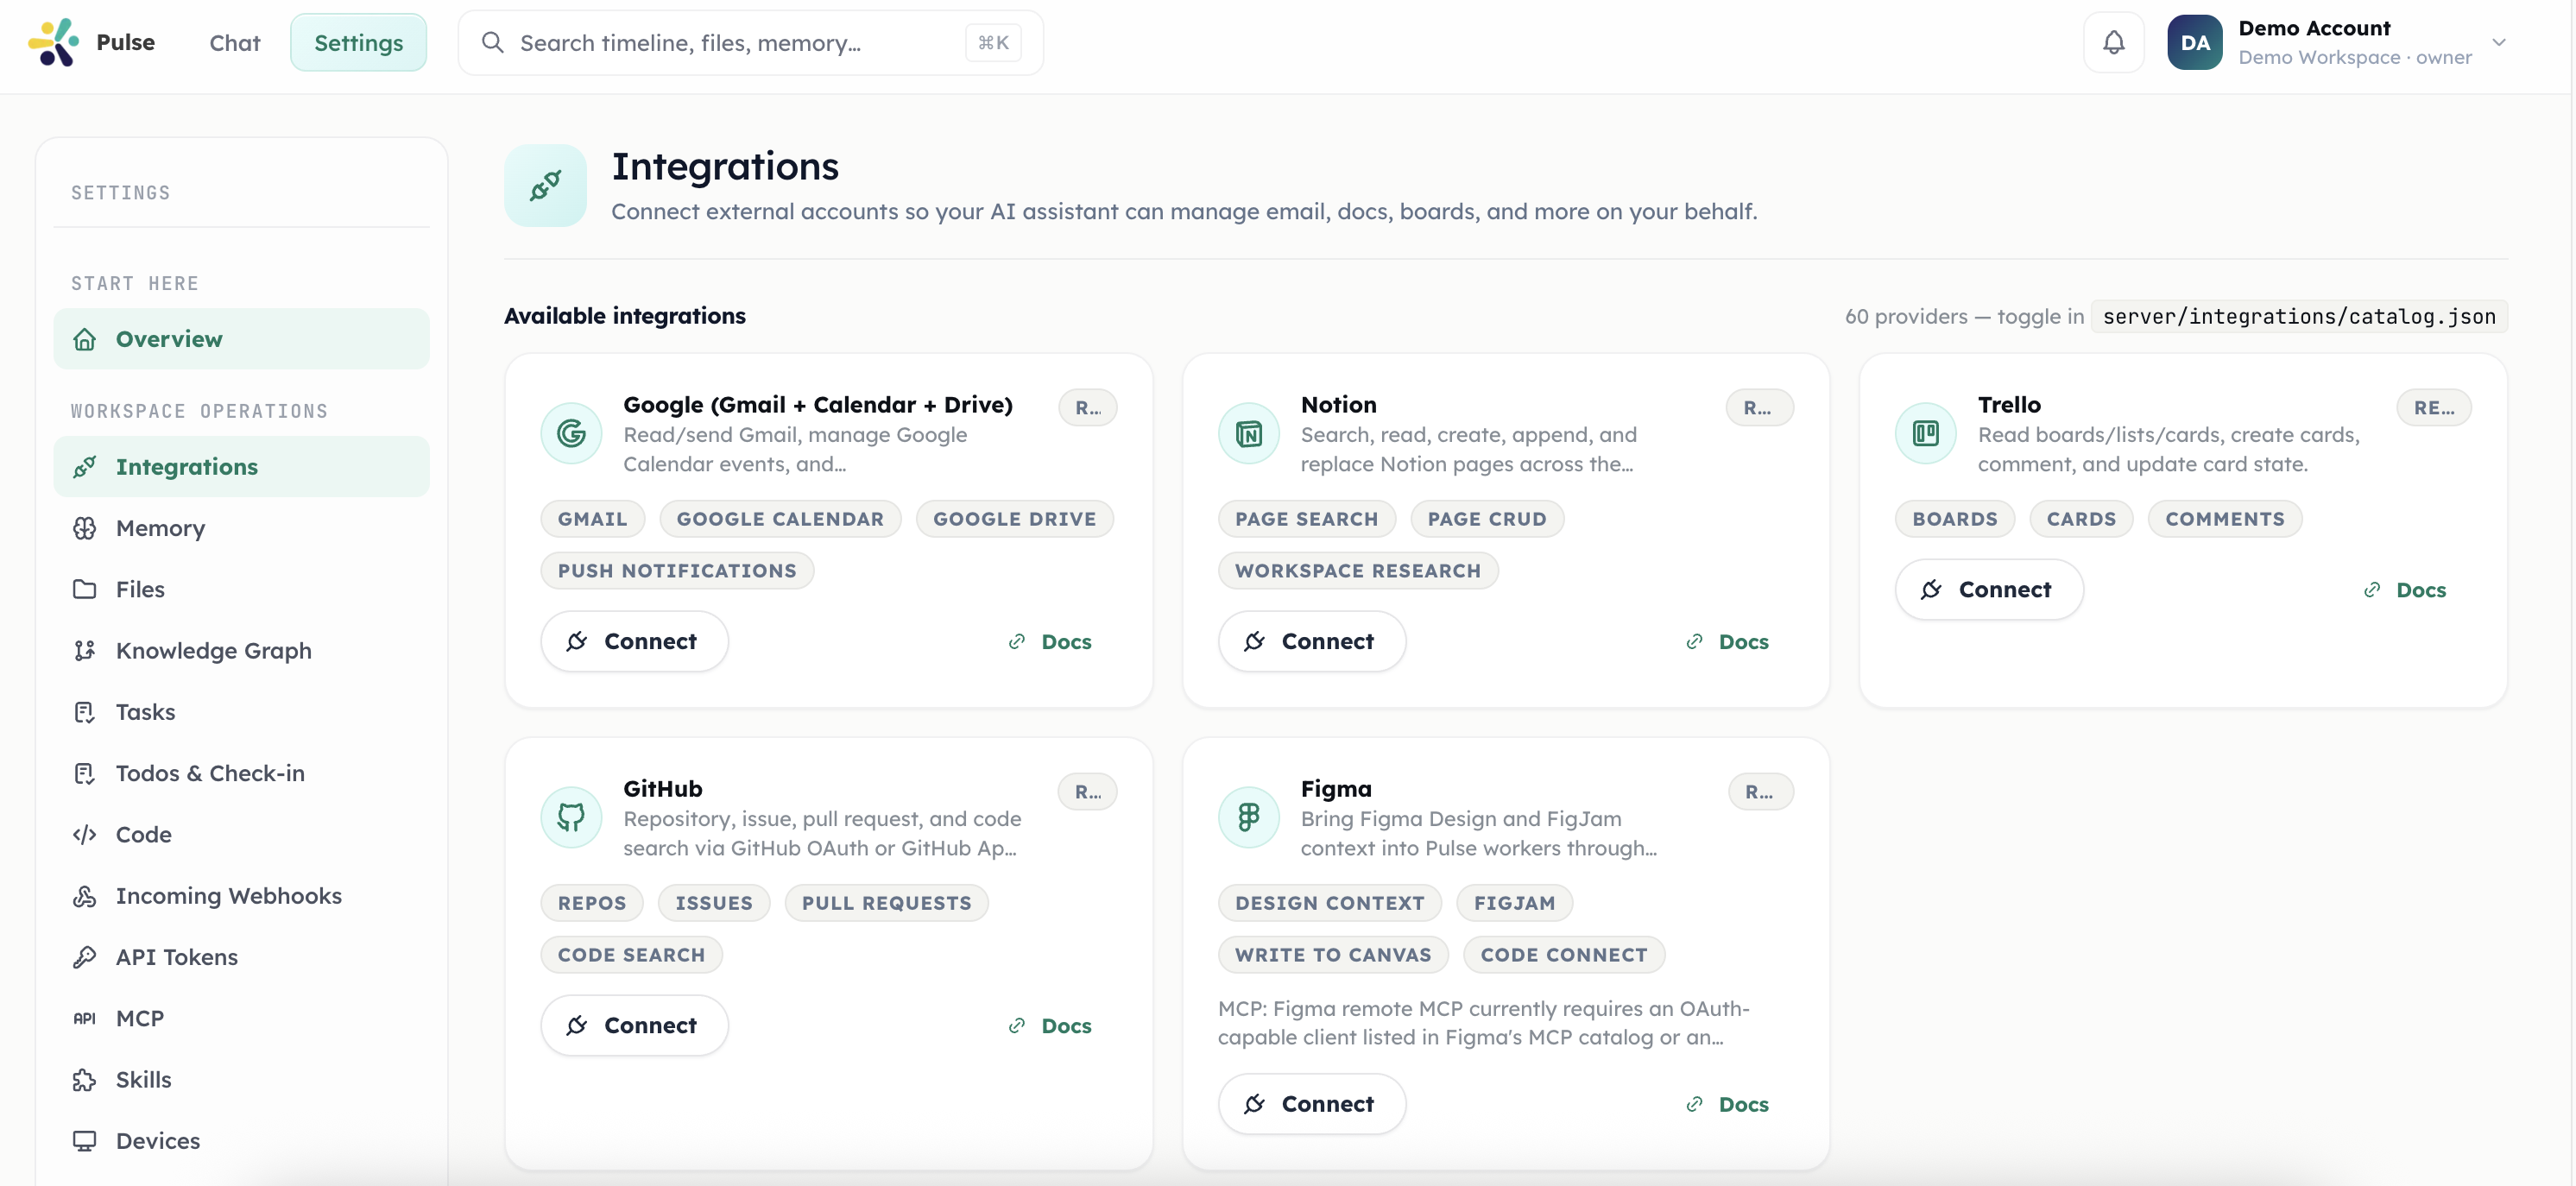This screenshot has width=2576, height=1186.
Task: Click the Memory brain icon
Action: [84, 528]
